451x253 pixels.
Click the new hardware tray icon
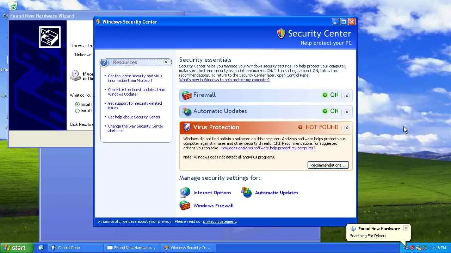pyautogui.click(x=406, y=248)
